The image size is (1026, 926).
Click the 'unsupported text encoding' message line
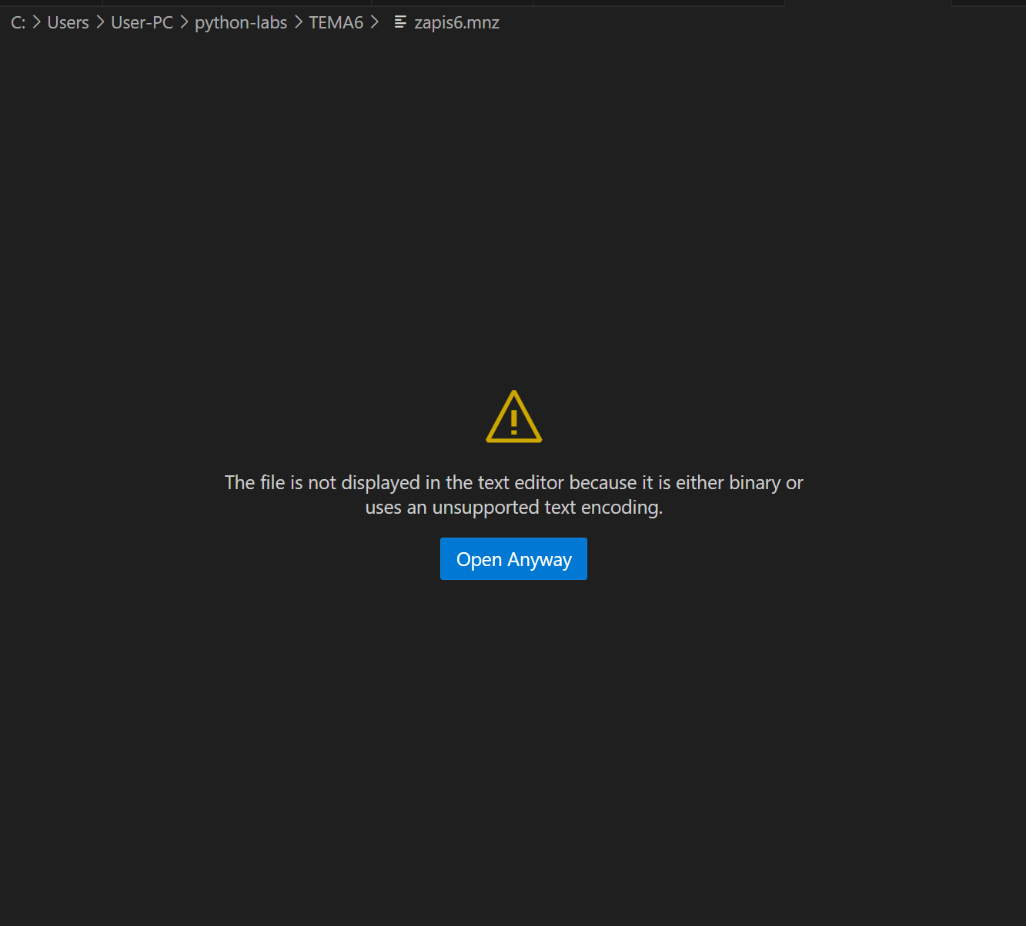(x=513, y=508)
